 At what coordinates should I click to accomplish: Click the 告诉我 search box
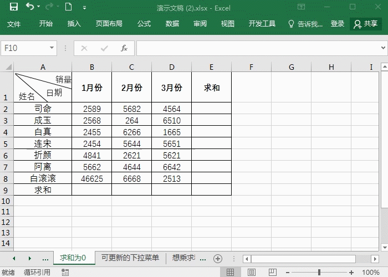(x=305, y=24)
